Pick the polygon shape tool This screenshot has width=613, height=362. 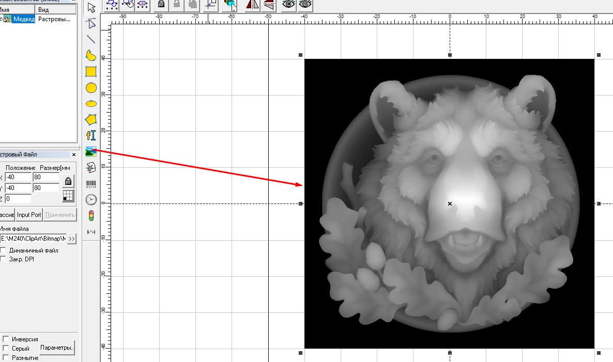[91, 120]
